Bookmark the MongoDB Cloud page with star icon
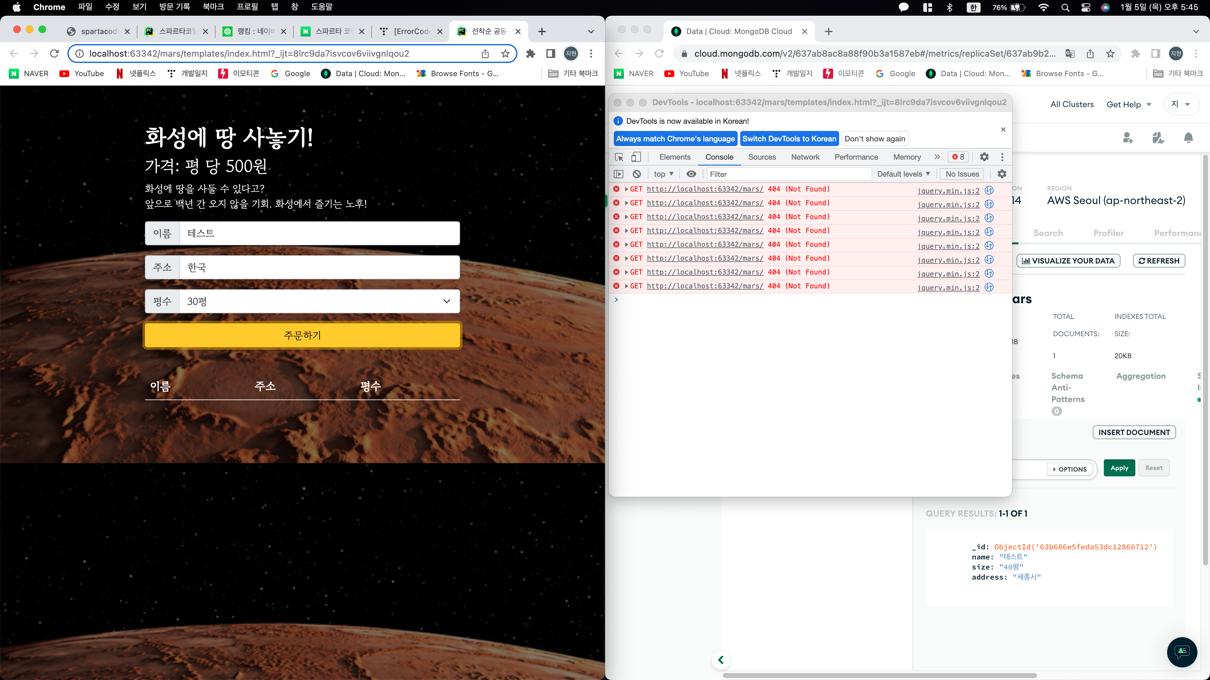The height and width of the screenshot is (680, 1210). point(1110,54)
